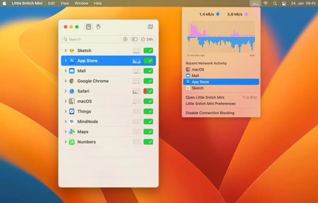
Task: Click the keyboard shortcut filter icon in search bar
Action: (x=134, y=39)
